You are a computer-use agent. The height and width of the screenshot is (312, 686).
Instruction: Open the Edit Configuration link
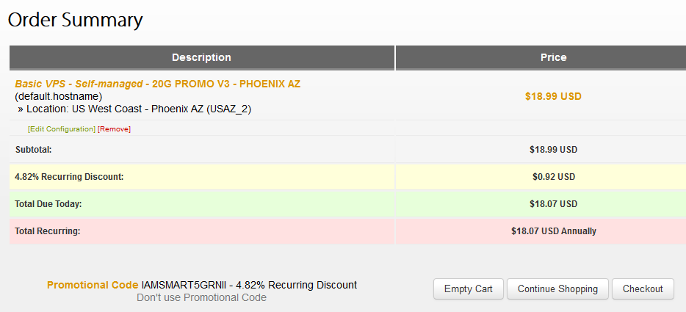tap(62, 129)
